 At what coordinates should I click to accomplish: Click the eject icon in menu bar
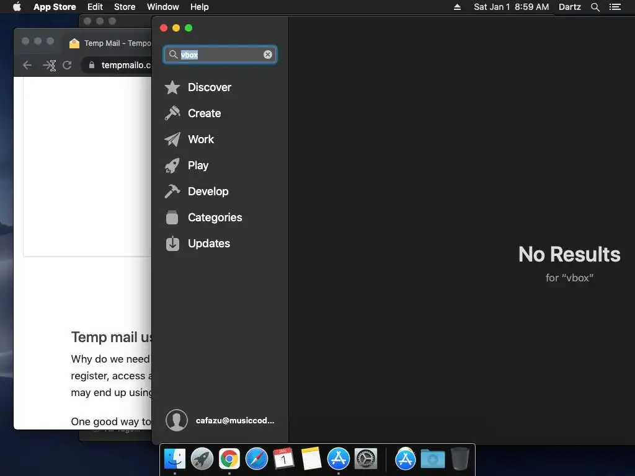457,7
